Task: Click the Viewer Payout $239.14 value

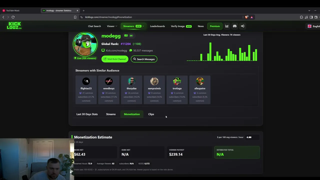Action: [x=176, y=154]
